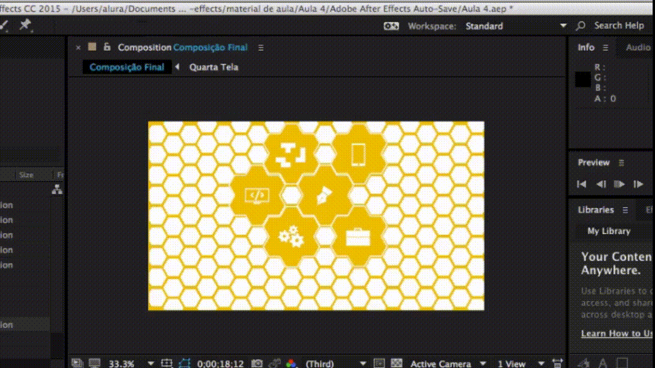
Task: Toggle mask and shape path visibility
Action: pyautogui.click(x=185, y=363)
